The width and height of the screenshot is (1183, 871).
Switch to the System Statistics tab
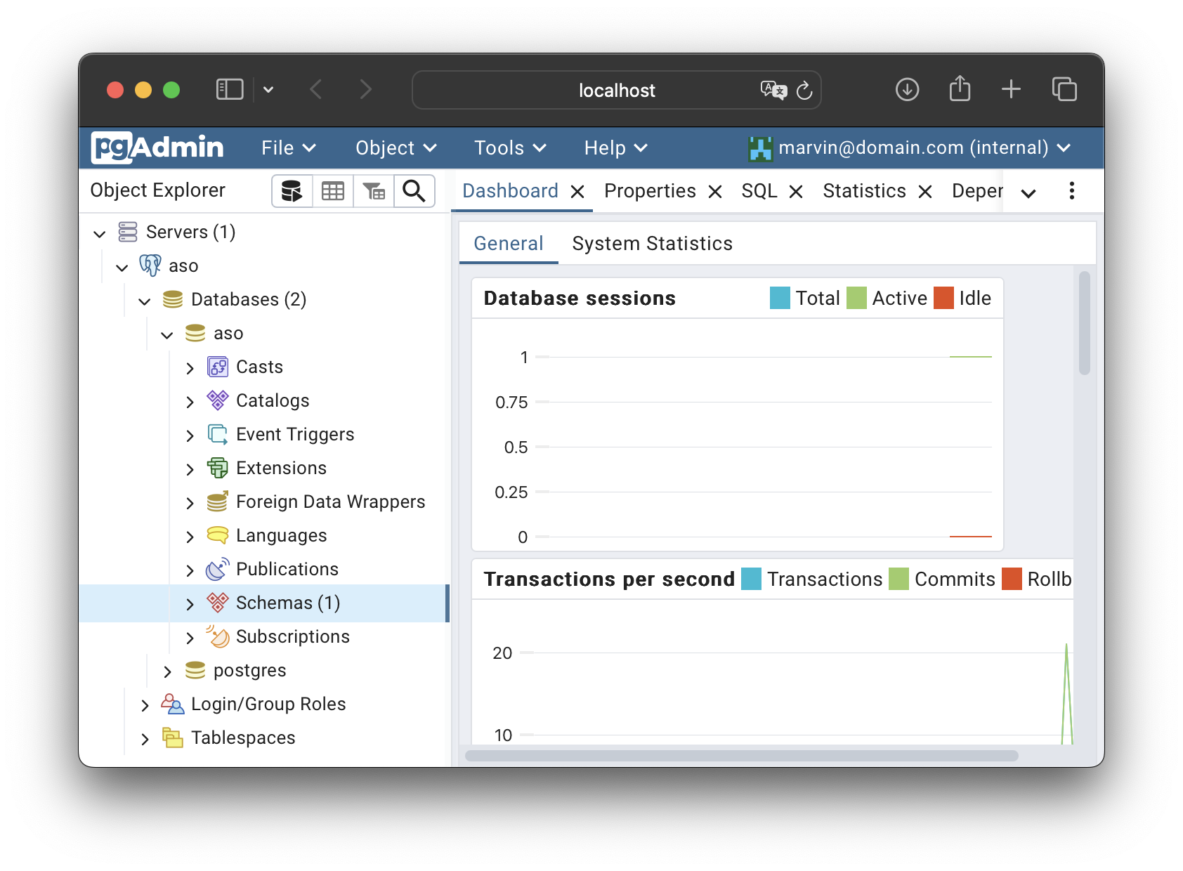(652, 244)
